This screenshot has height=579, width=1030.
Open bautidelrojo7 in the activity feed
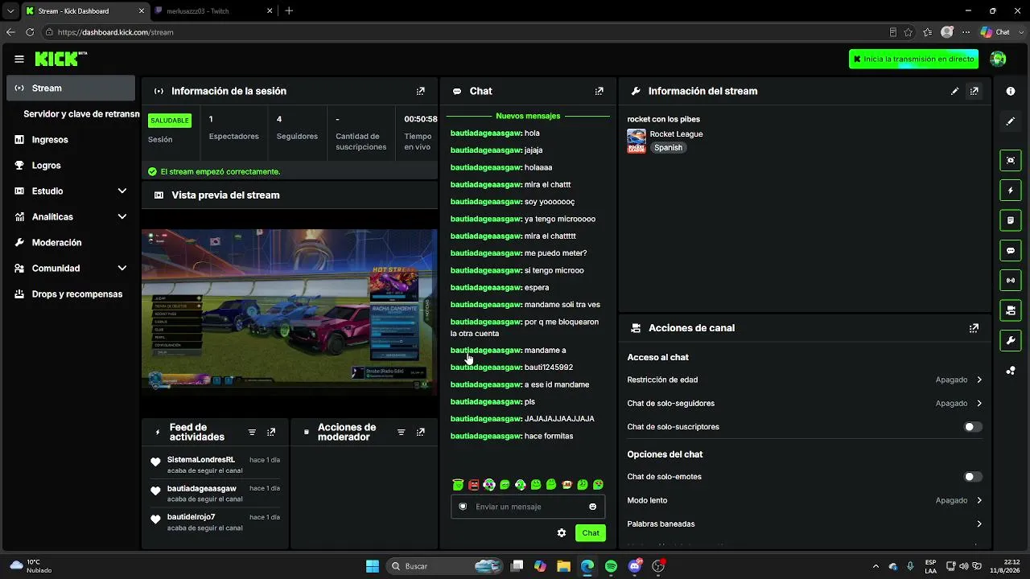[192, 517]
